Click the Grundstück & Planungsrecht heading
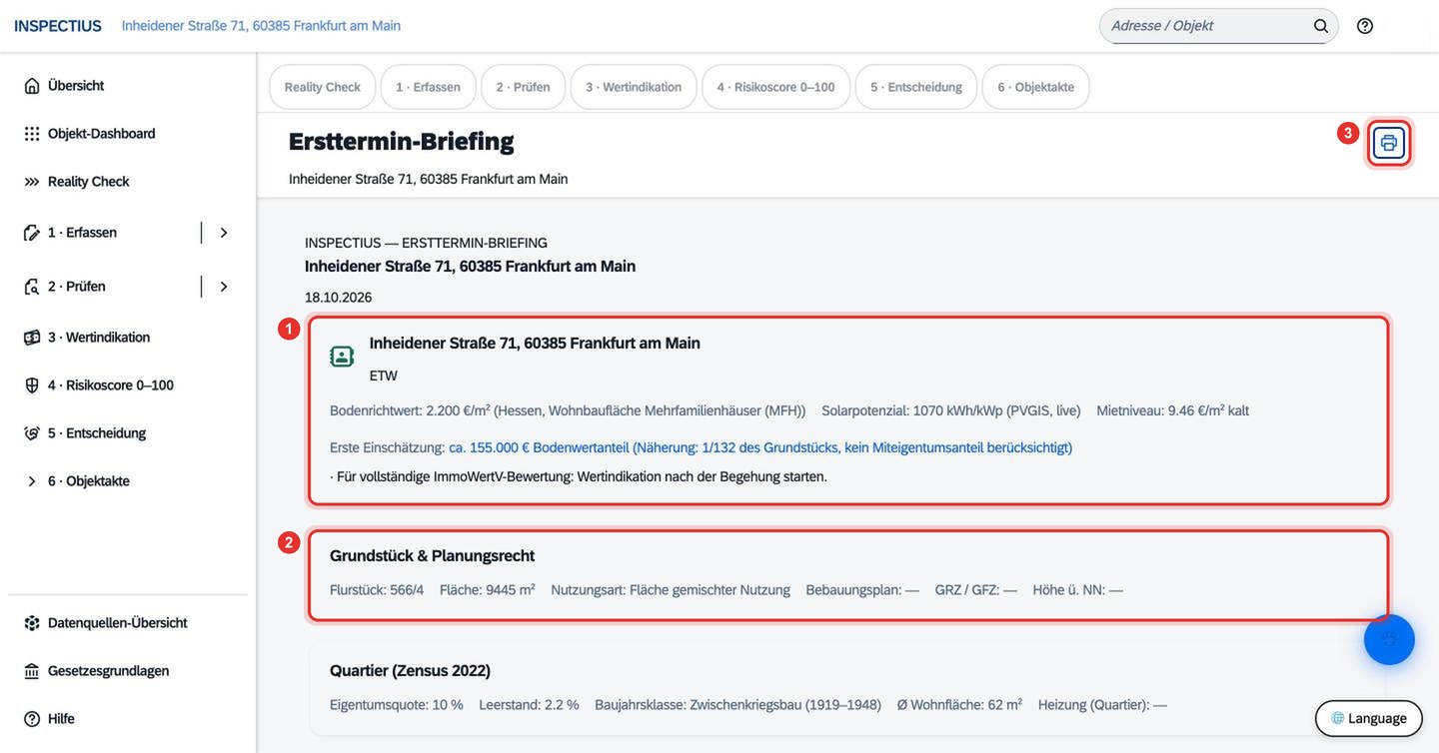This screenshot has width=1439, height=753. 432,556
